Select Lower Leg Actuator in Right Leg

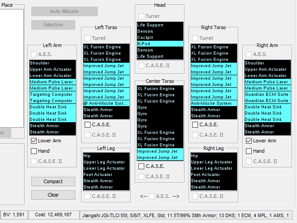(214, 168)
